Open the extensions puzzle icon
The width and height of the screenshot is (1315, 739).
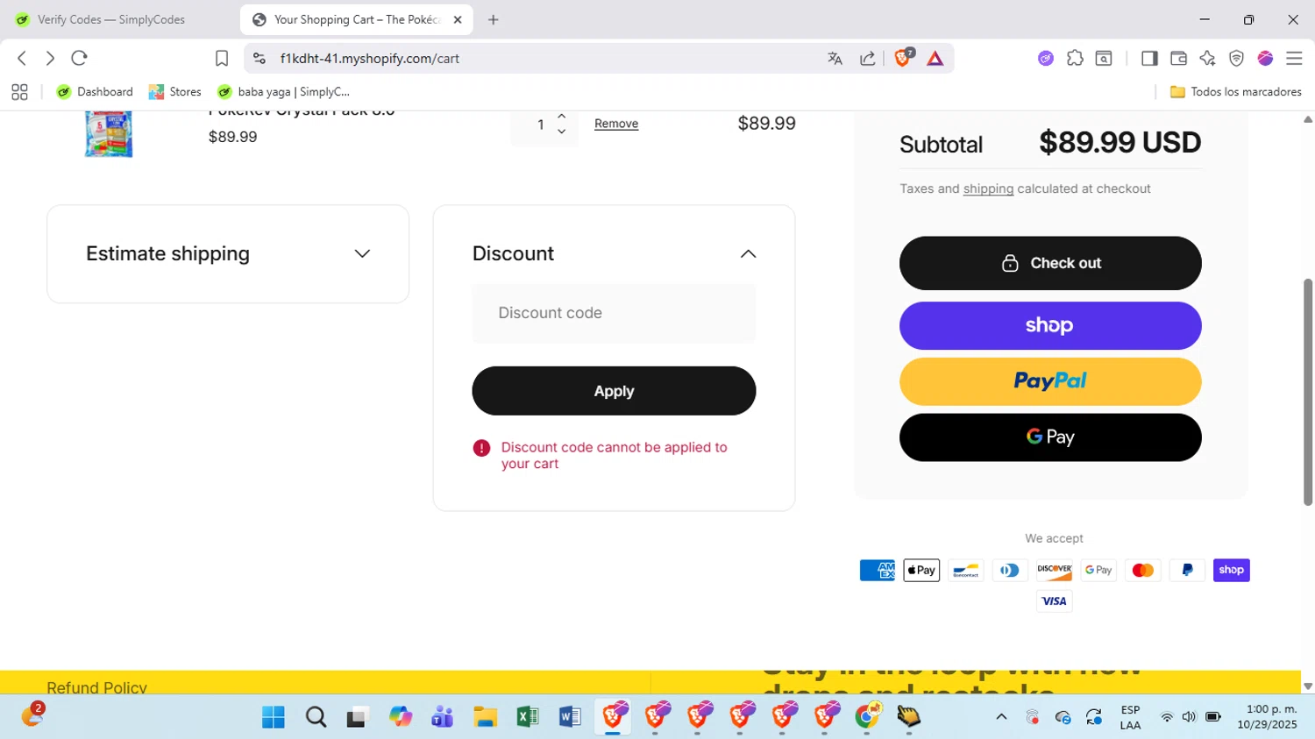(1075, 59)
